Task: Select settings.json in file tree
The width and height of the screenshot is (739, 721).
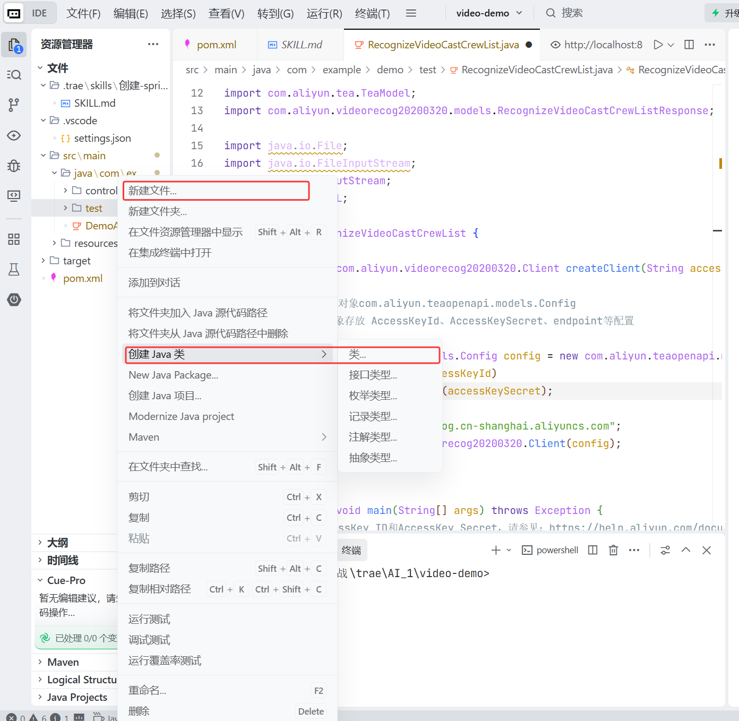Action: 102,138
